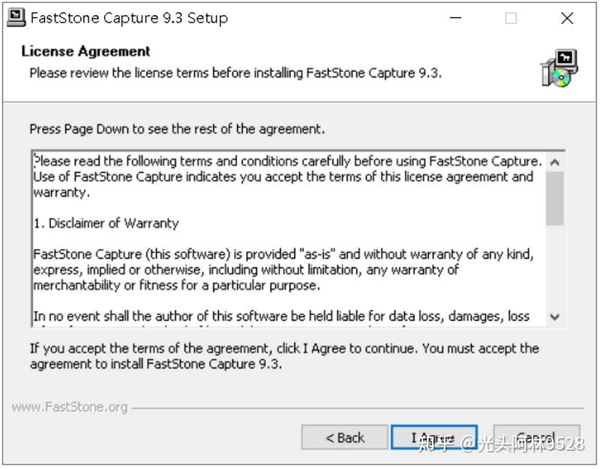This screenshot has width=600, height=469.
Task: Click the license scrollbar down arrow
Action: (555, 317)
